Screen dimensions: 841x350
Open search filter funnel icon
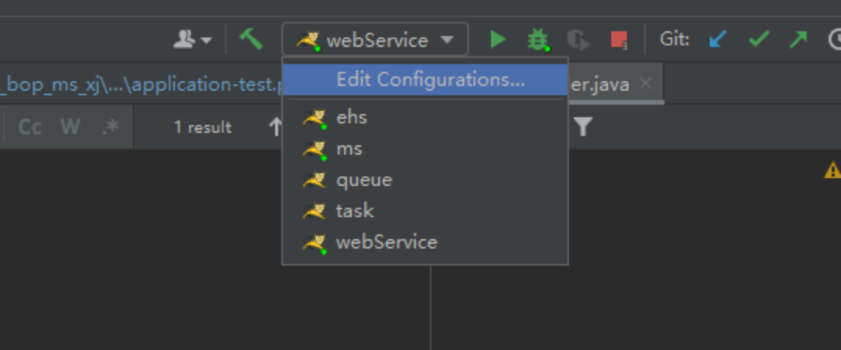pos(582,127)
